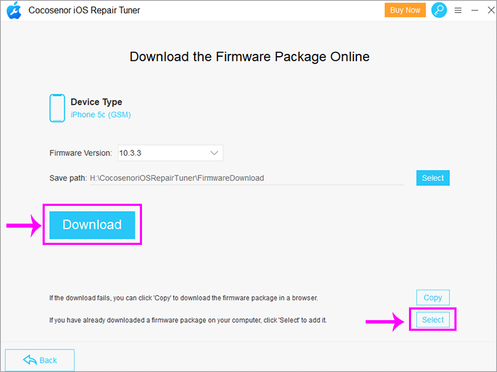Expand the Firmware Version dropdown
This screenshot has width=497, height=372.
click(170, 153)
